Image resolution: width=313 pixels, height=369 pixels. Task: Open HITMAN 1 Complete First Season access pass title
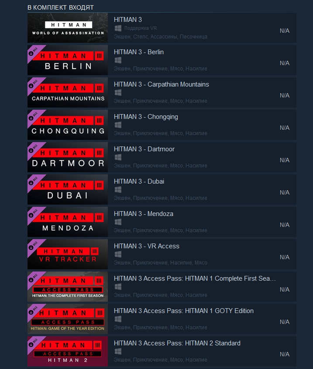(x=195, y=278)
